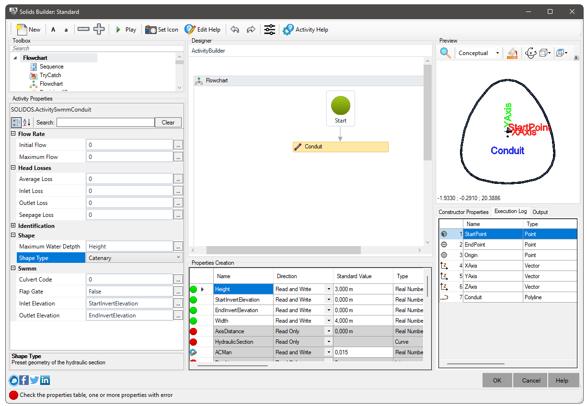587x406 pixels.
Task: Click the Maximum Flow value field
Action: [129, 157]
